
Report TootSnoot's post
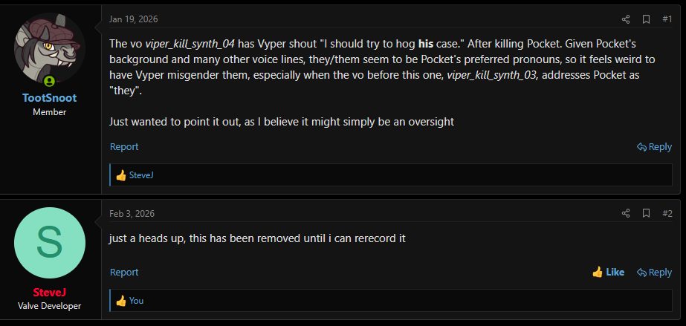tap(124, 147)
